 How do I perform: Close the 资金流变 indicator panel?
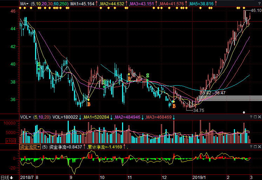pyautogui.click(x=258, y=147)
